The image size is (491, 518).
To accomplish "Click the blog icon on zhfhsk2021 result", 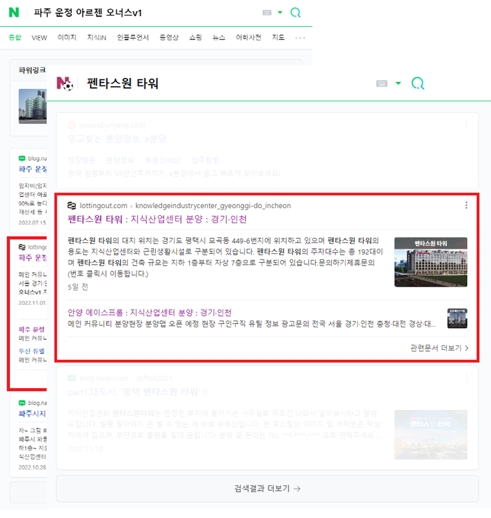I will 72,378.
